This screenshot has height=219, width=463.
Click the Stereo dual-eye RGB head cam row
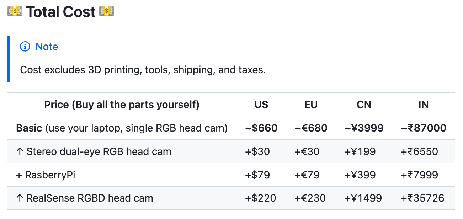coord(94,151)
